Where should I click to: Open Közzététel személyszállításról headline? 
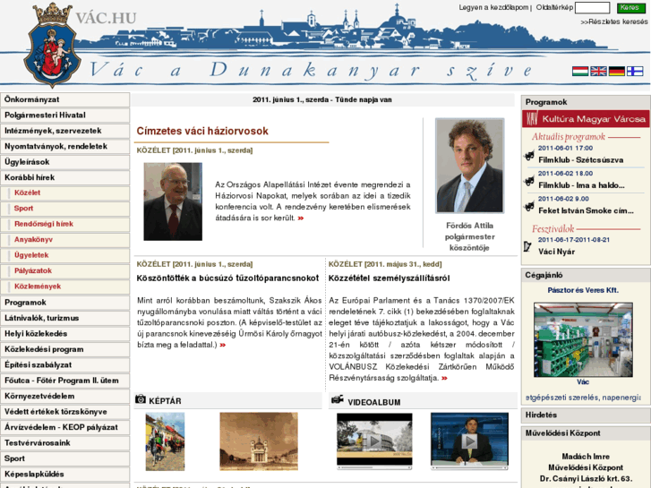[389, 278]
